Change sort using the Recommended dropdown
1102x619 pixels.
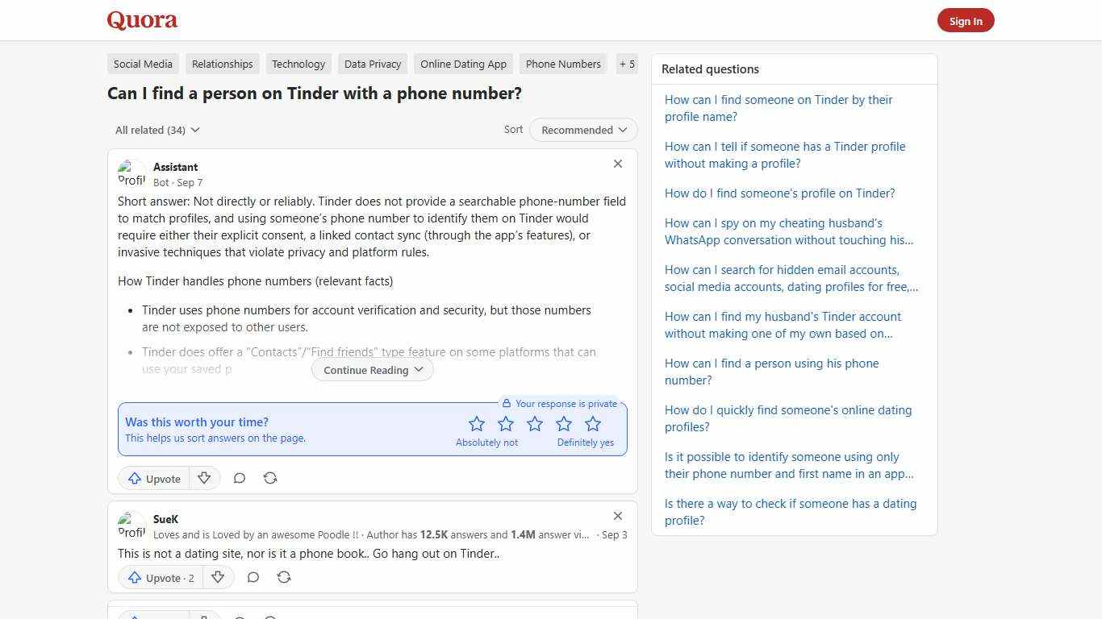(x=582, y=130)
